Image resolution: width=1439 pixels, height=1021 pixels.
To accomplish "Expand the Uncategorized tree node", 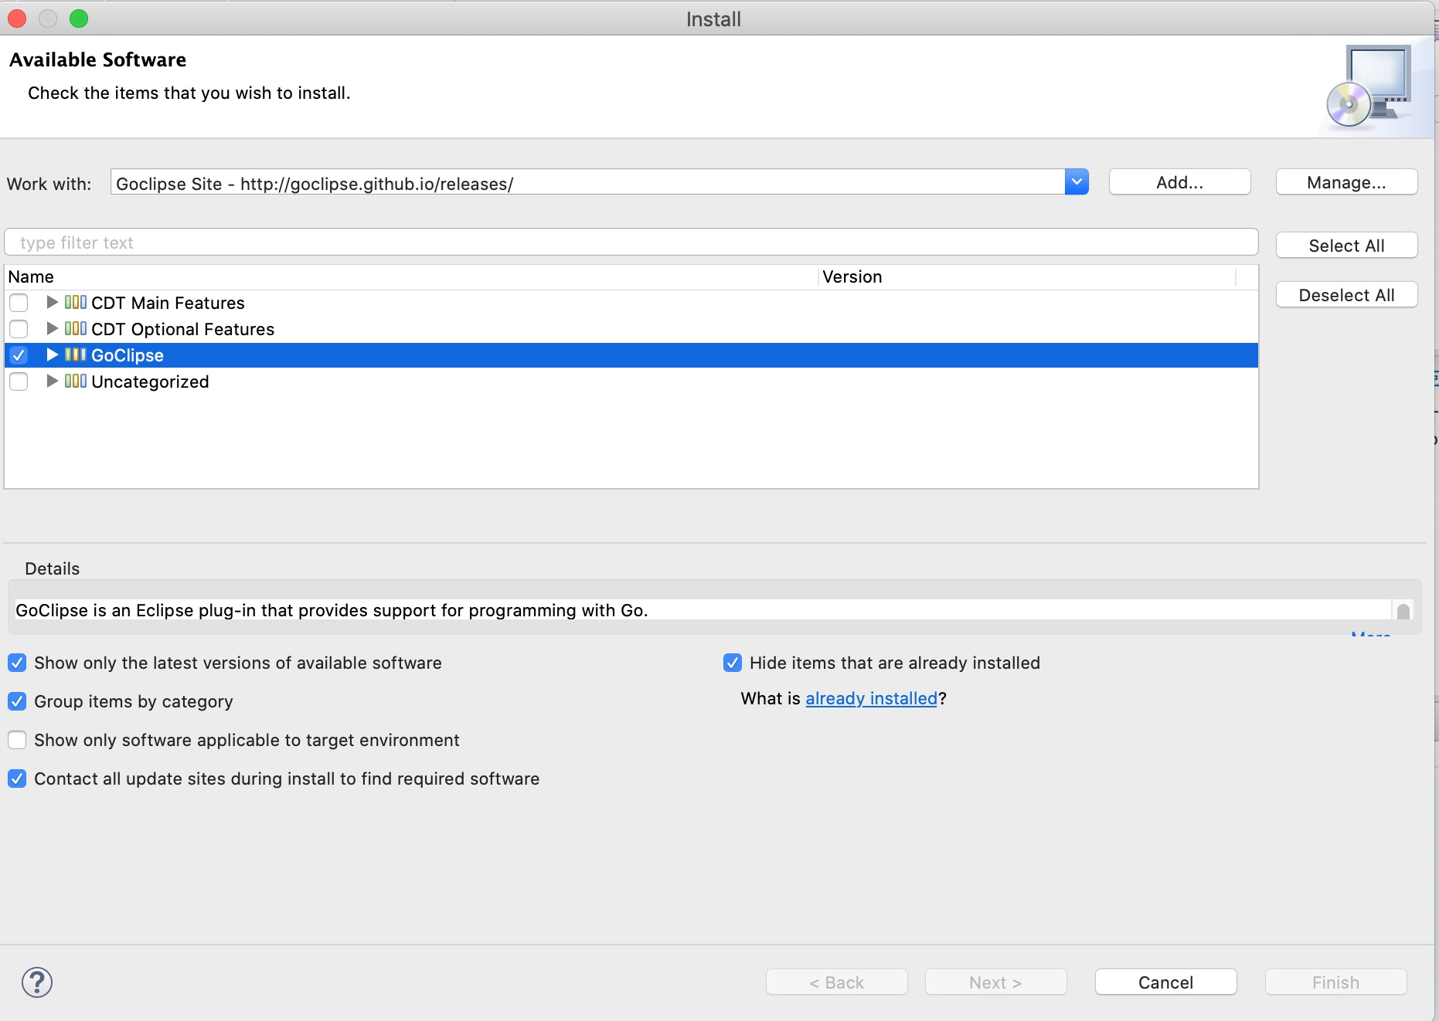I will coord(52,381).
